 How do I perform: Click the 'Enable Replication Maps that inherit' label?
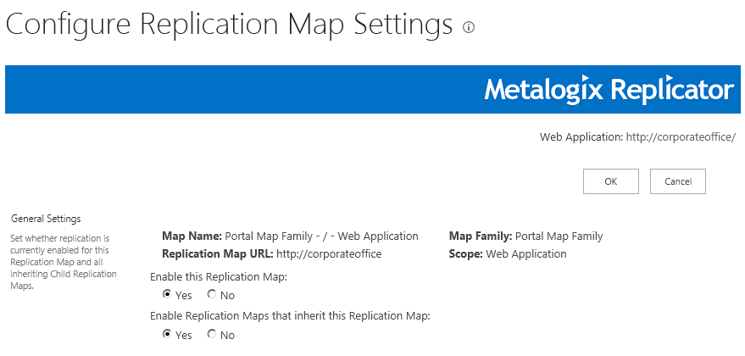(x=290, y=316)
